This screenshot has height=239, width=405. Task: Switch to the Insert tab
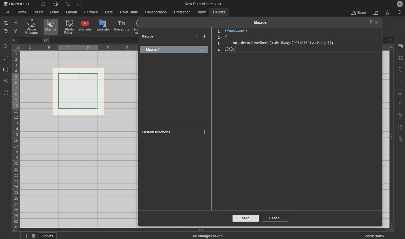tap(38, 12)
